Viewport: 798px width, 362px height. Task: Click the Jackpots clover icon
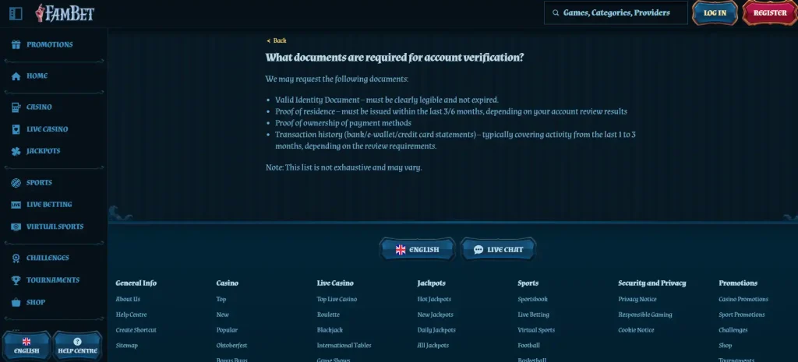[x=16, y=152]
